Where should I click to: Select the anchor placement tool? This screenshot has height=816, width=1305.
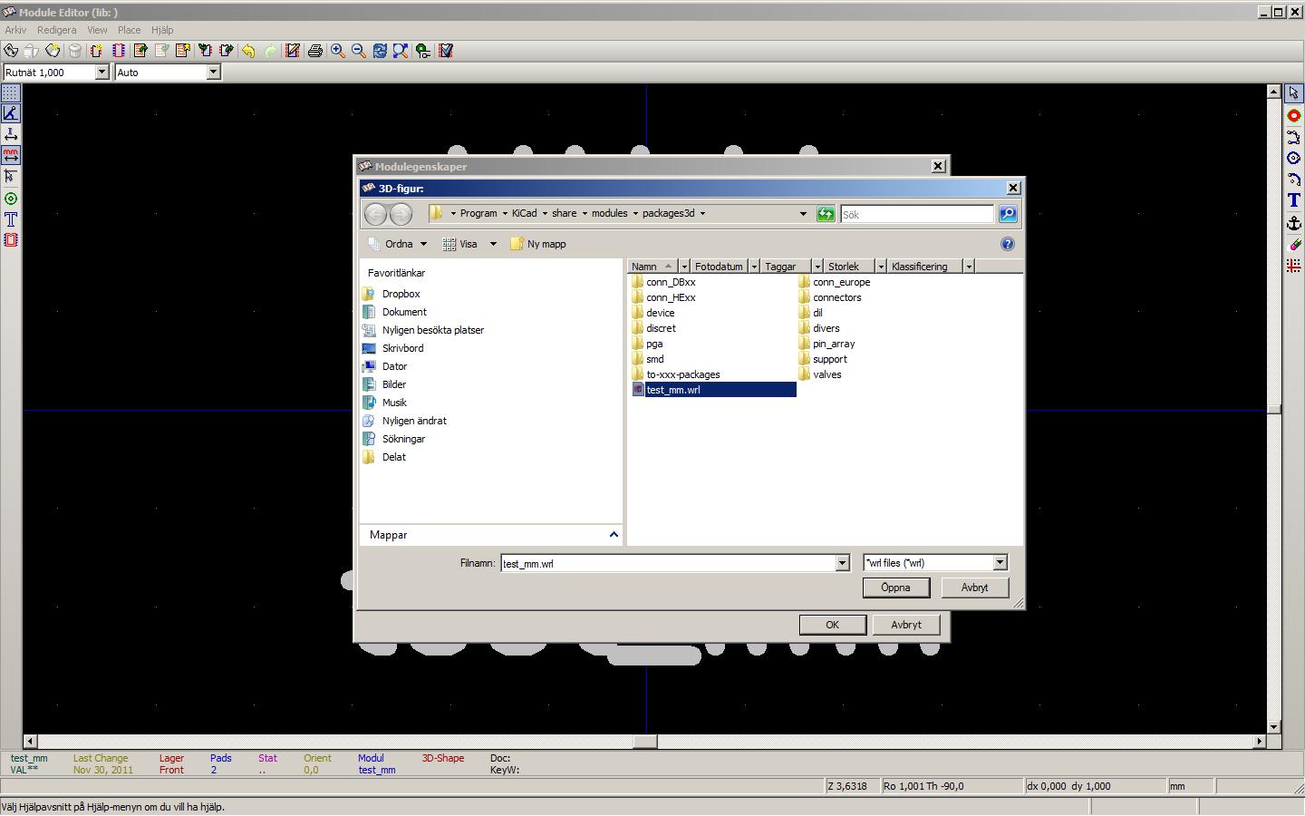[x=1293, y=223]
